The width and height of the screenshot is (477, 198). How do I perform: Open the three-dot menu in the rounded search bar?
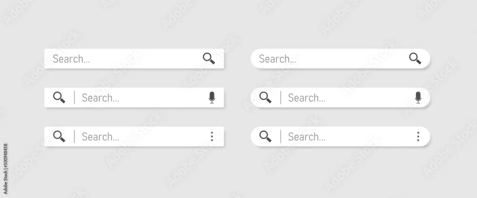coord(418,137)
